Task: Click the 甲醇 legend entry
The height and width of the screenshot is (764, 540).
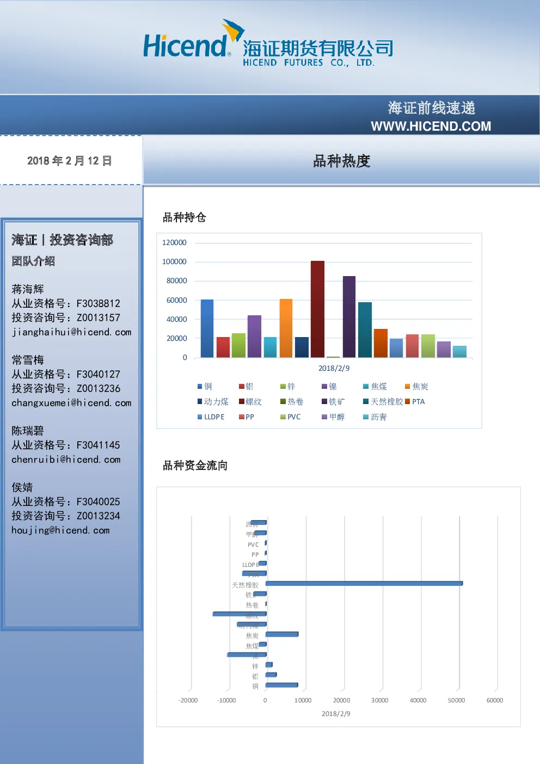Action: pos(333,417)
